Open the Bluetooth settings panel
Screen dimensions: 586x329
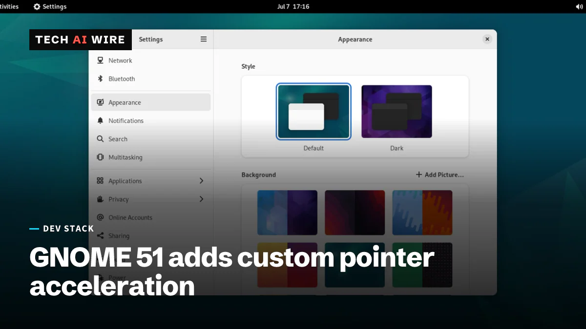tap(151, 79)
